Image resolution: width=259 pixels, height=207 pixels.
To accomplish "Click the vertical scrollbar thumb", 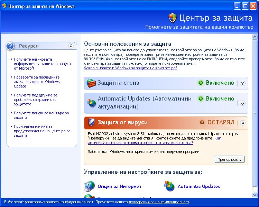I will click(x=255, y=113).
